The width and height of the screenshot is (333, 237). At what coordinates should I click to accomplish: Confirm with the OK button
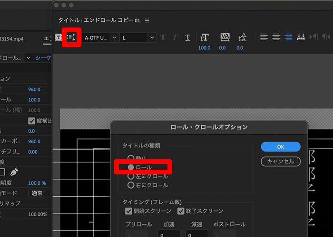(x=281, y=146)
